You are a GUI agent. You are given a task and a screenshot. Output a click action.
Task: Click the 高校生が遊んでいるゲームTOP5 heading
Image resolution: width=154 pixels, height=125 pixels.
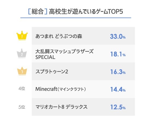point(86,11)
